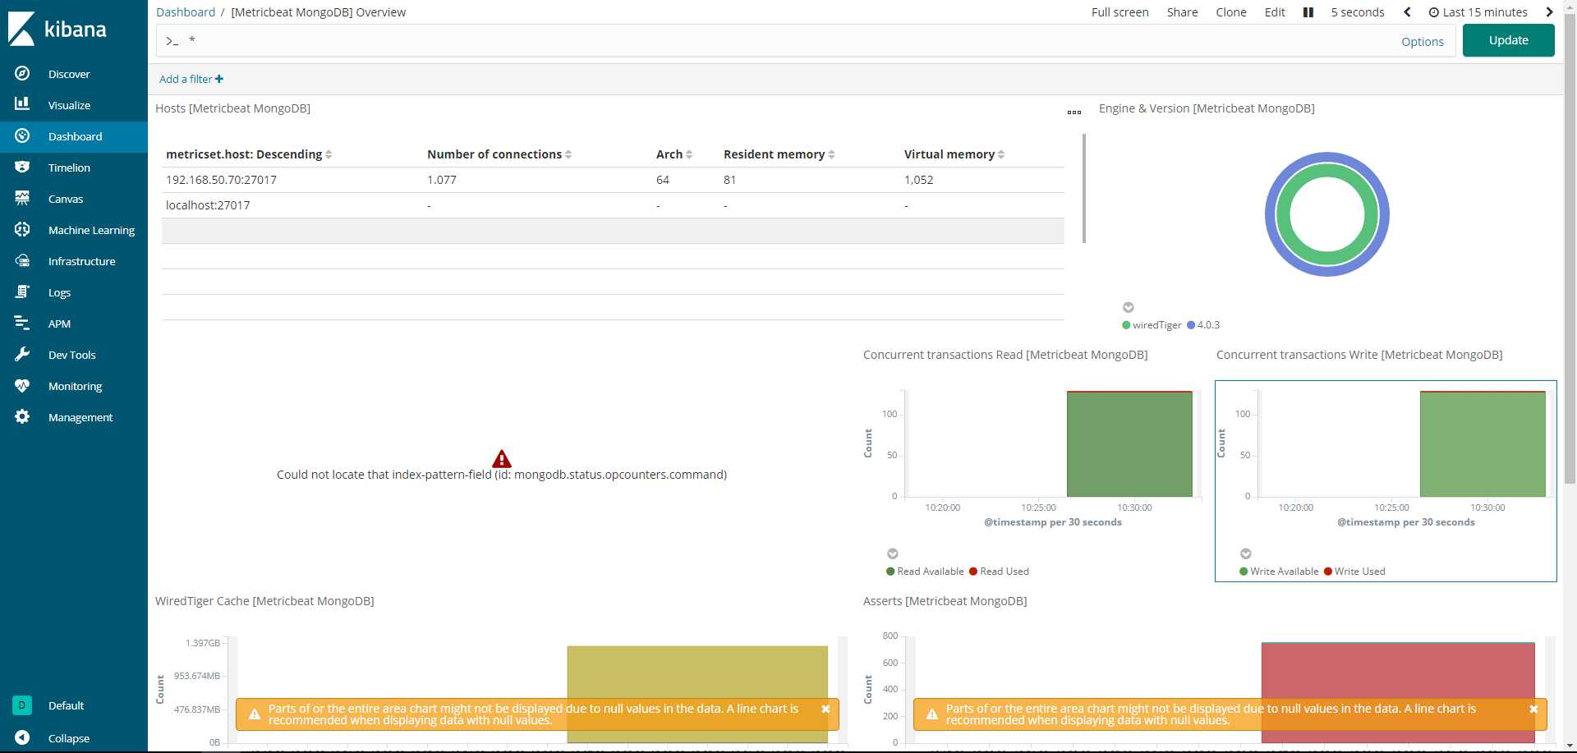Toggle Read Available legend entry
The height and width of the screenshot is (753, 1577).
[925, 572]
